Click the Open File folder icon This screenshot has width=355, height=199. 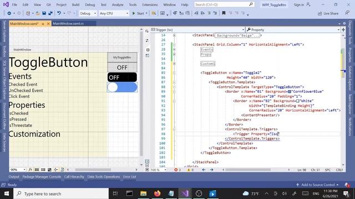pos(38,13)
